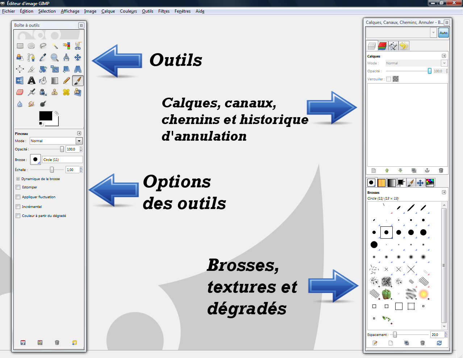Enable the Estomper checkbox
This screenshot has height=358, width=463.
(18, 187)
